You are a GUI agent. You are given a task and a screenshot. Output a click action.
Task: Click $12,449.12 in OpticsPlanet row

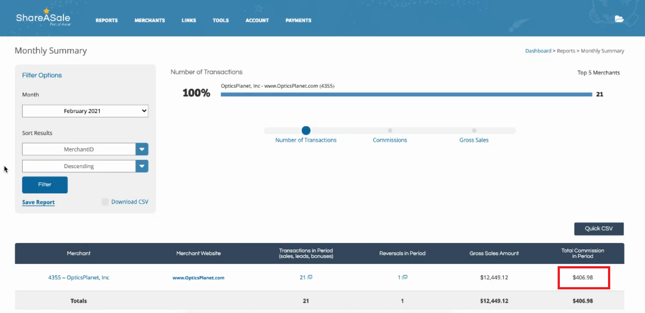pos(494,277)
